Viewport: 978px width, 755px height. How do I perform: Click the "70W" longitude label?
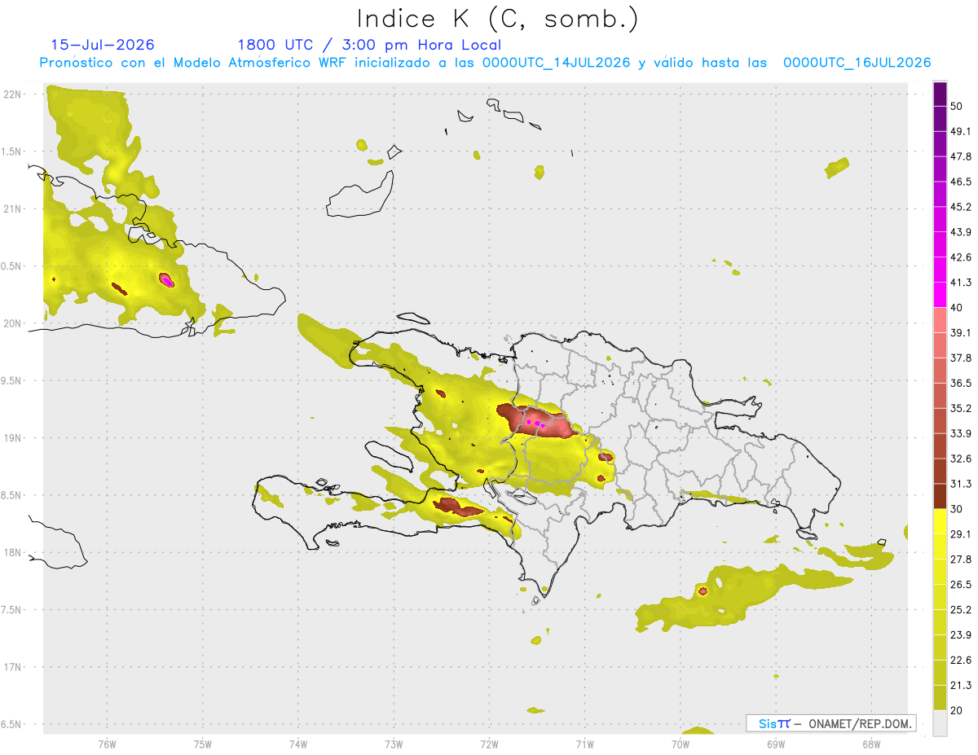pos(680,744)
